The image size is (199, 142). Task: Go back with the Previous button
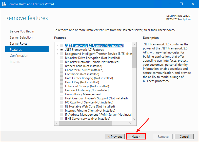[115, 137]
